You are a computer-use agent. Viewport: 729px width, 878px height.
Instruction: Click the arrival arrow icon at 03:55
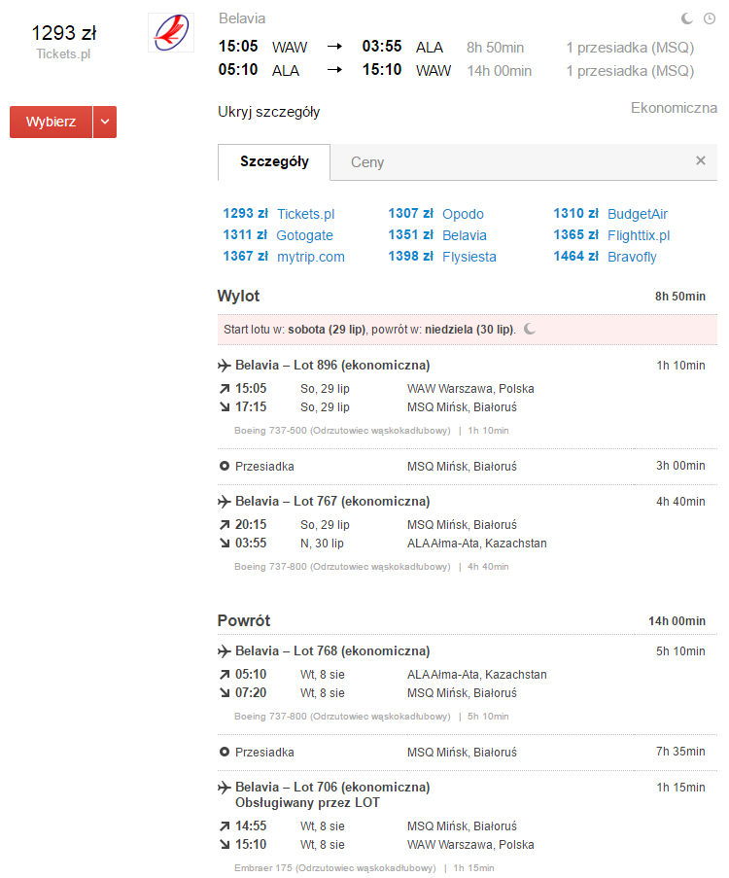(x=225, y=544)
